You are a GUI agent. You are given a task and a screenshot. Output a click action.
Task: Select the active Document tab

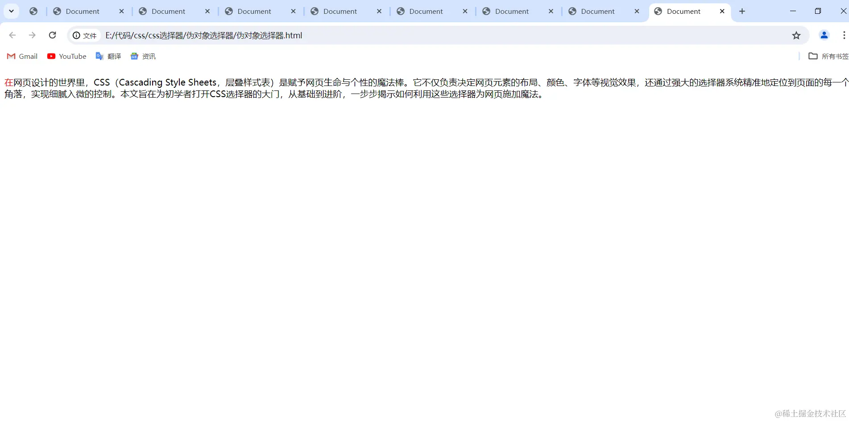coord(690,11)
